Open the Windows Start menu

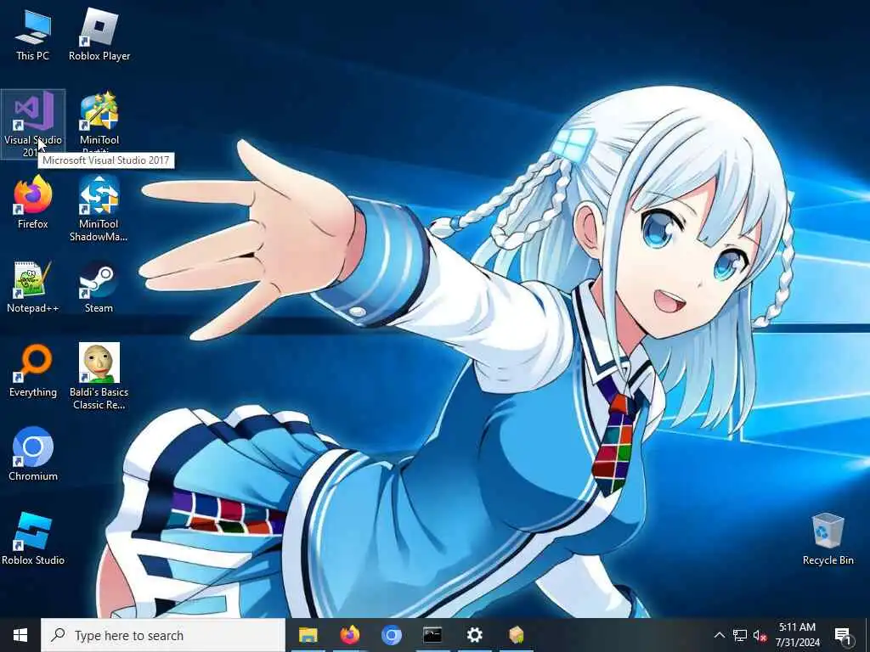20,635
